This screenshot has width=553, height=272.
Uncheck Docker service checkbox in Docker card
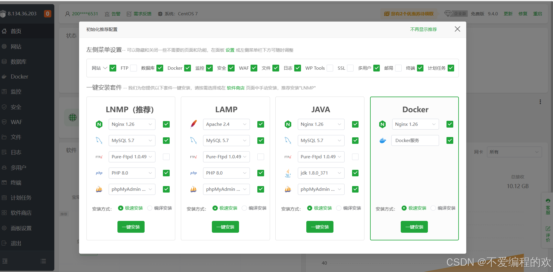point(450,141)
